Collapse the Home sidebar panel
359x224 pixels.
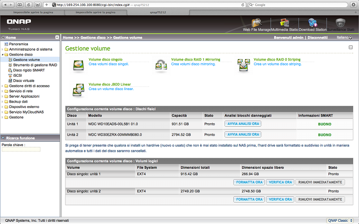pyautogui.click(x=57, y=38)
